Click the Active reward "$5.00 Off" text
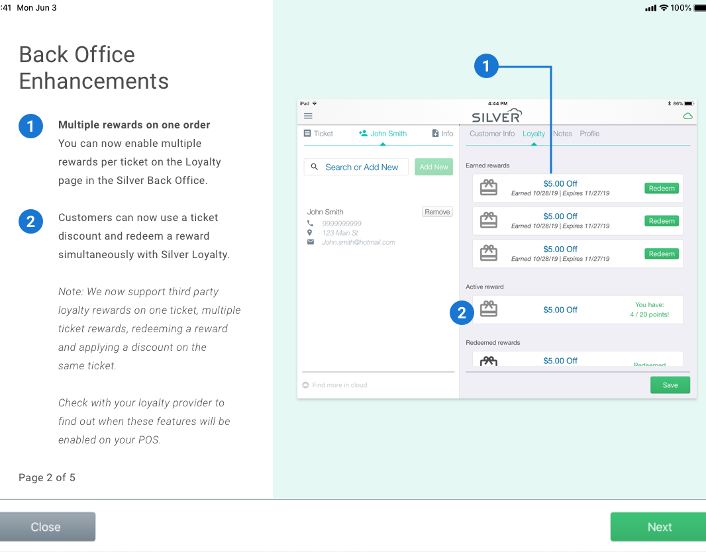 (560, 310)
